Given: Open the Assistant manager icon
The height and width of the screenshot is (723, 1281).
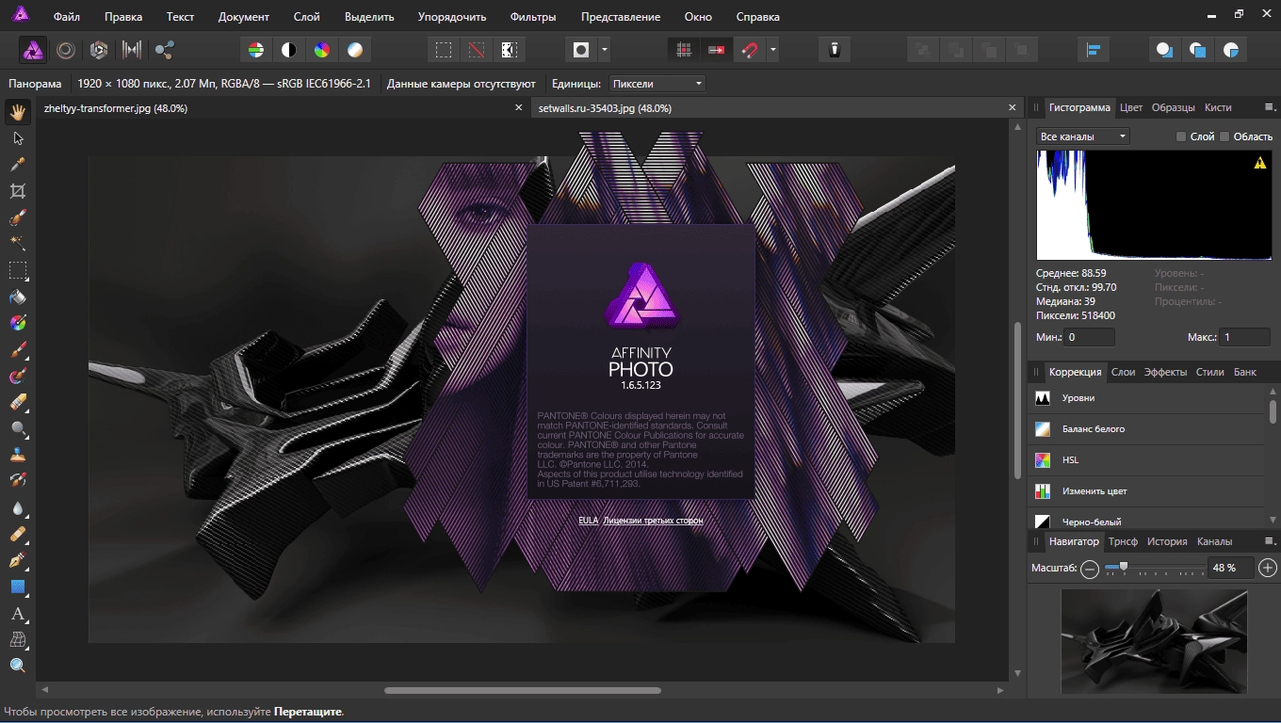Looking at the screenshot, I should click(835, 50).
